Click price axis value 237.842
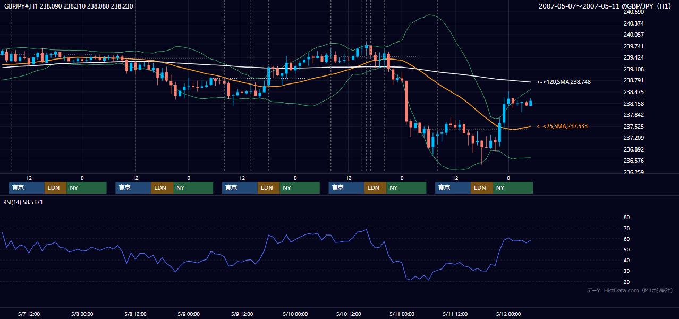 coord(634,115)
